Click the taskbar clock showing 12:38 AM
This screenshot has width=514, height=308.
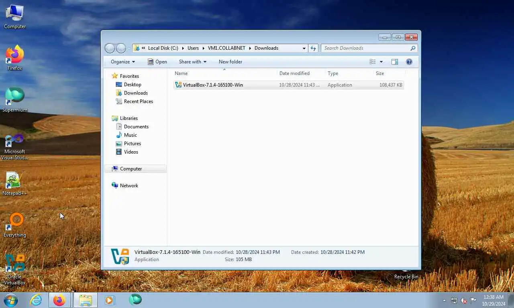[494, 300]
